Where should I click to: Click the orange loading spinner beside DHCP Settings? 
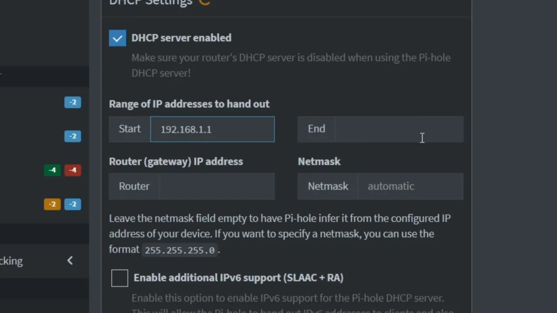[x=204, y=3]
